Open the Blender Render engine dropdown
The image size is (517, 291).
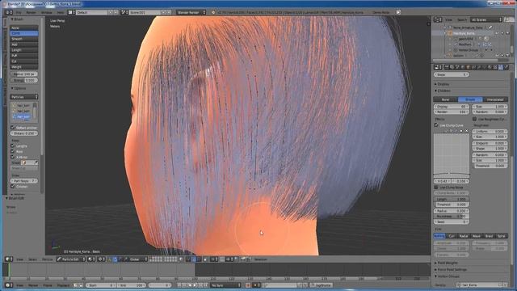(x=191, y=12)
